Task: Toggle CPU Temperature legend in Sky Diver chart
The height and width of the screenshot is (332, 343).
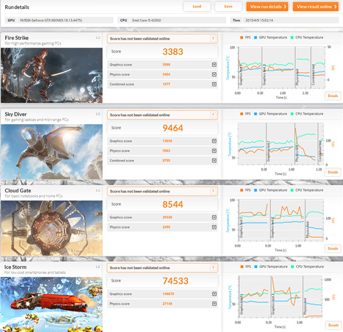Action: pyautogui.click(x=307, y=114)
